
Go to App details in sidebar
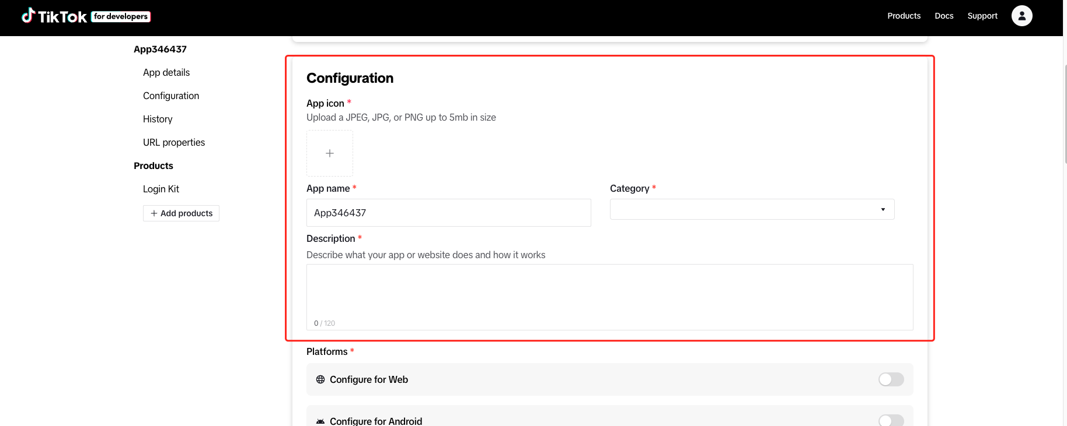point(166,72)
